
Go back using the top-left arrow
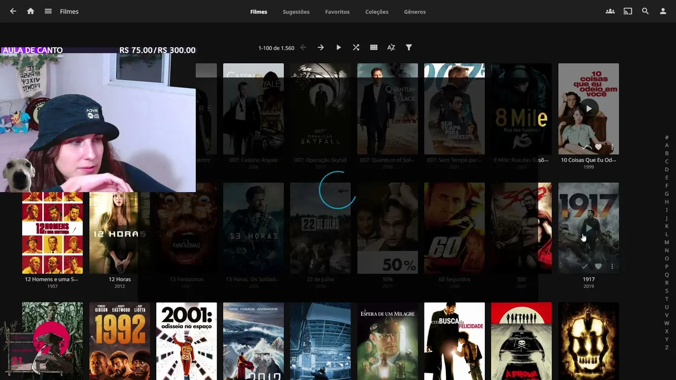point(13,11)
